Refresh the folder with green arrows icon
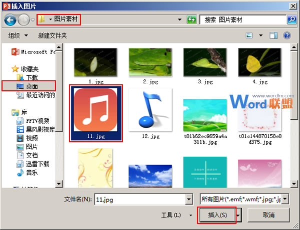300x230 pixels. click(191, 19)
